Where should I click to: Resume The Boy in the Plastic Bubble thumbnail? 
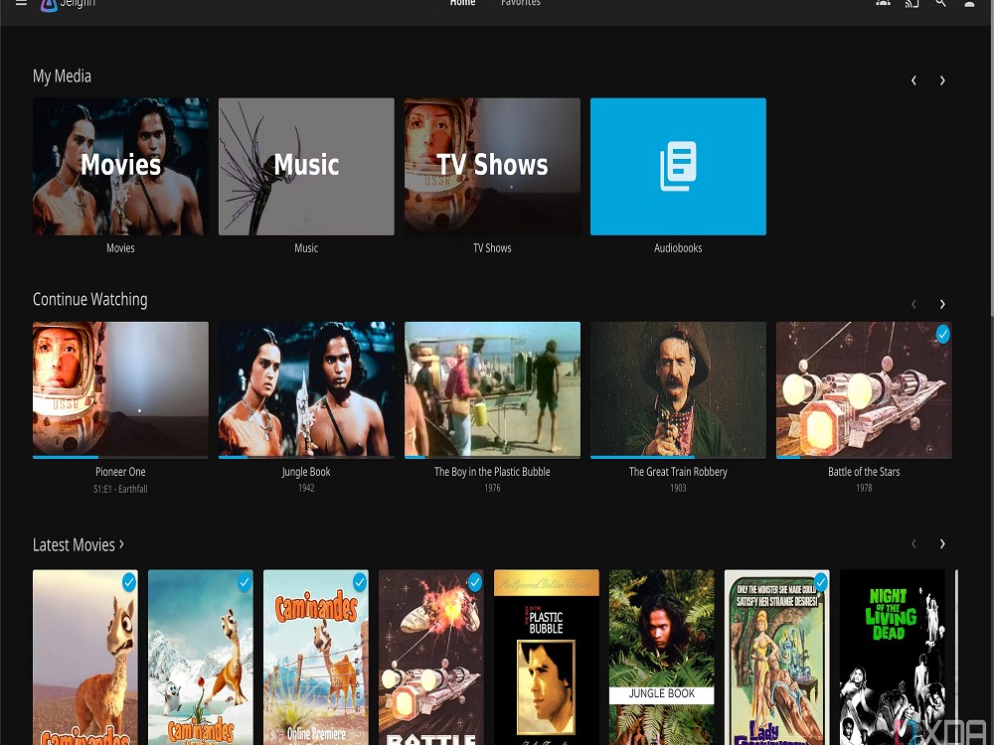[493, 389]
